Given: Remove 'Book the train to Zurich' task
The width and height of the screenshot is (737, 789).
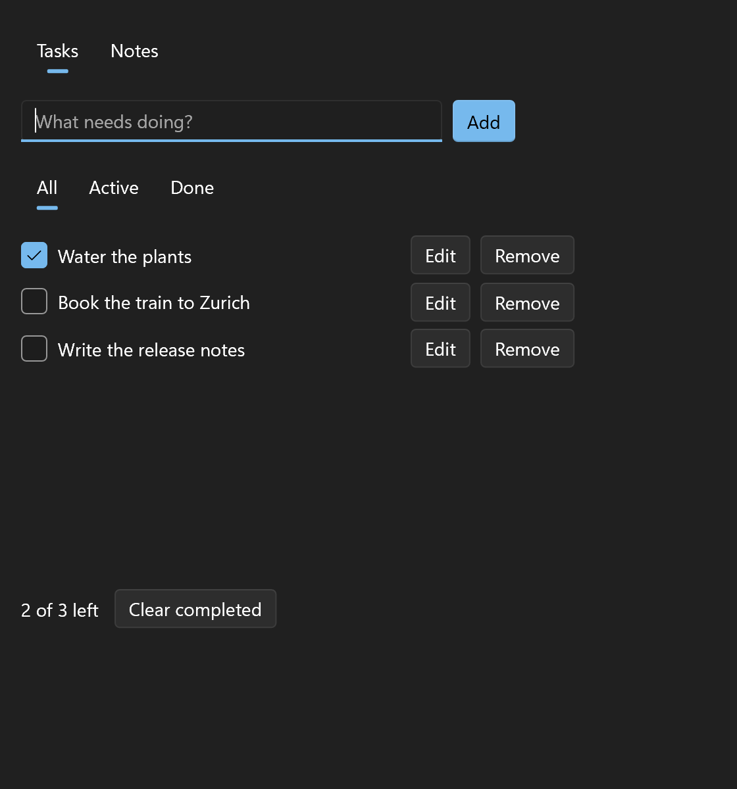Looking at the screenshot, I should [x=527, y=302].
